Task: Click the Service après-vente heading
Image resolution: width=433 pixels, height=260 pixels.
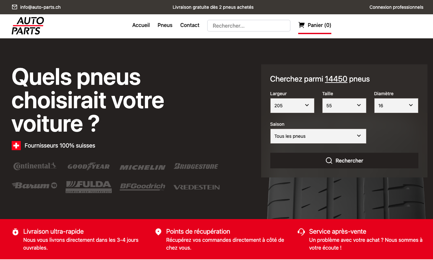Action: tap(338, 231)
